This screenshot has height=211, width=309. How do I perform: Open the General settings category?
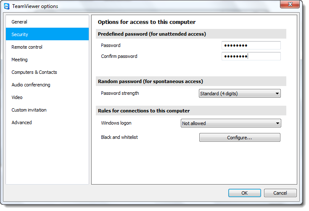[x=47, y=22]
